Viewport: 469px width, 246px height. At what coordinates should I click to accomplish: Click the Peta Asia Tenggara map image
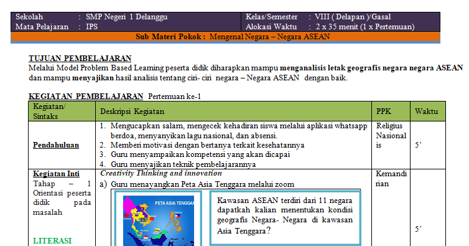click(159, 221)
